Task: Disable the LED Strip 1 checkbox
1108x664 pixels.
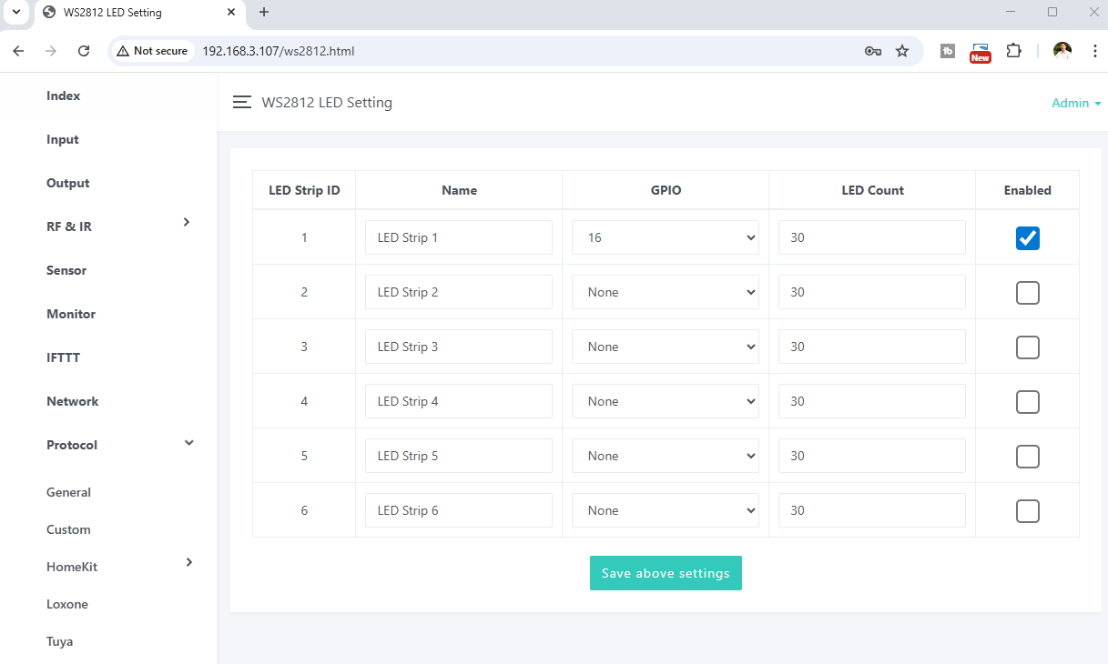Action: coord(1027,238)
